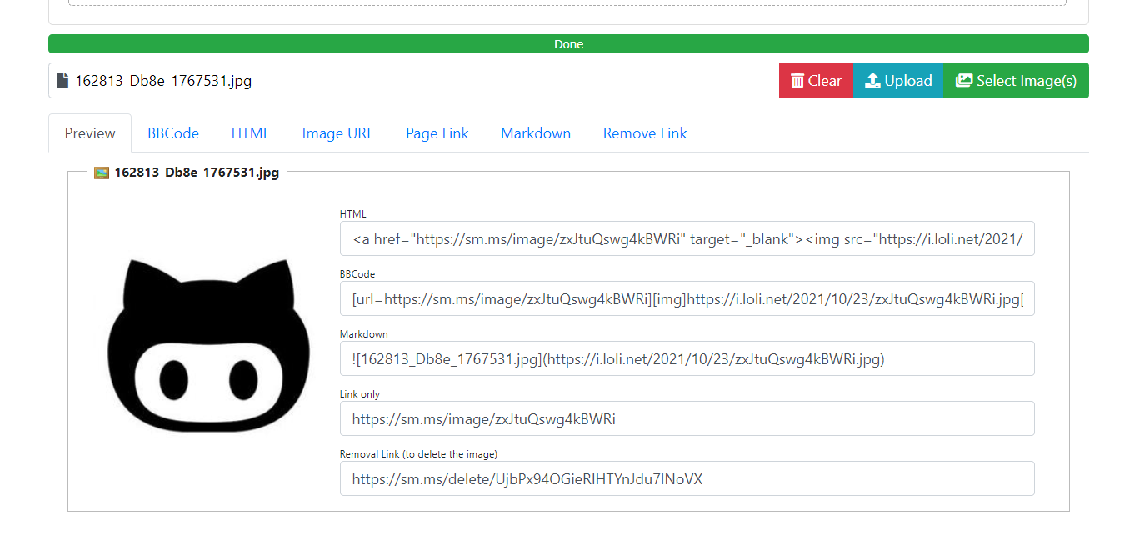Click the Removal Link delete URL field
Viewport: 1144px width, 546px height.
pos(687,478)
